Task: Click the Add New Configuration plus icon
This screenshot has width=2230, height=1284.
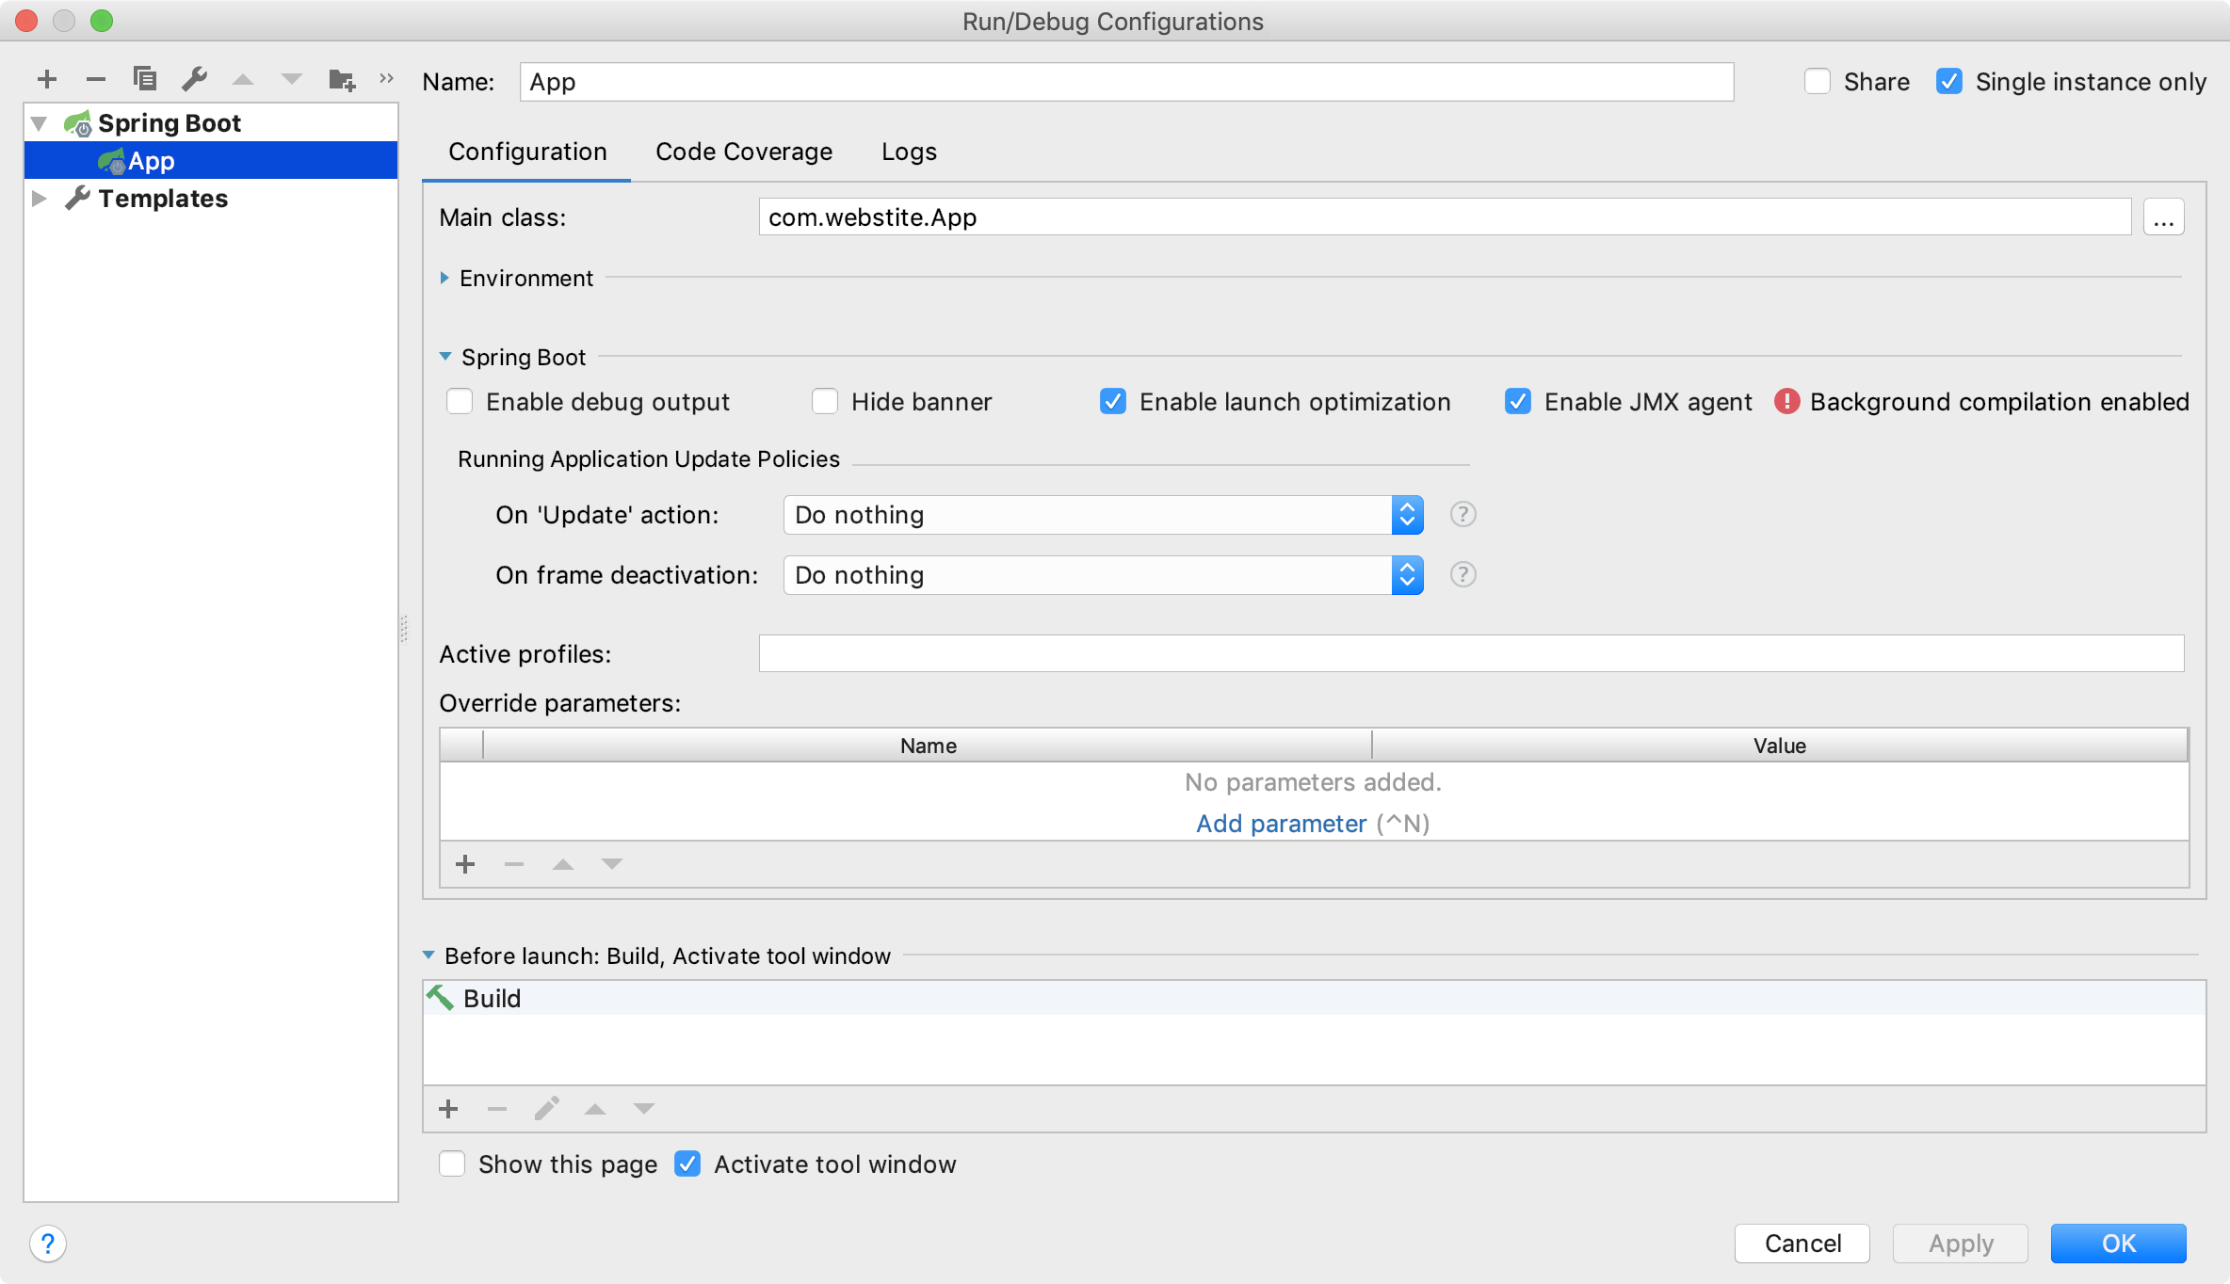Action: click(x=47, y=80)
